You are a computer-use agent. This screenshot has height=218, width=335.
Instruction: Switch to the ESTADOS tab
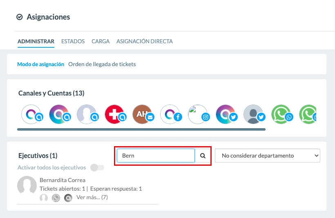point(73,41)
